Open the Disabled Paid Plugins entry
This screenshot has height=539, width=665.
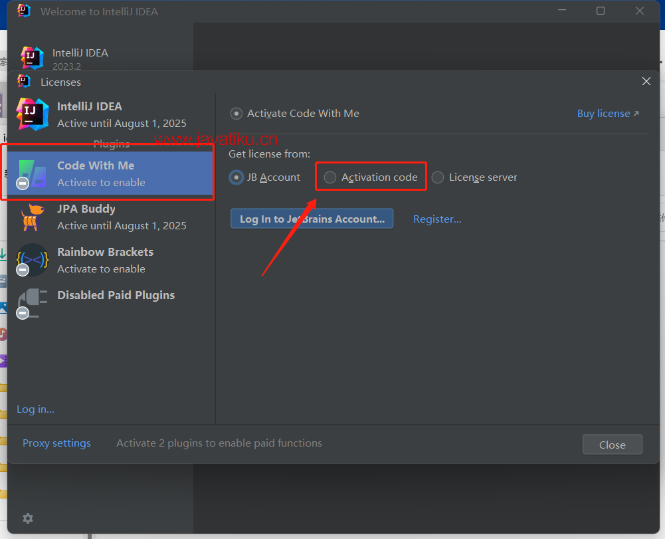(110, 302)
